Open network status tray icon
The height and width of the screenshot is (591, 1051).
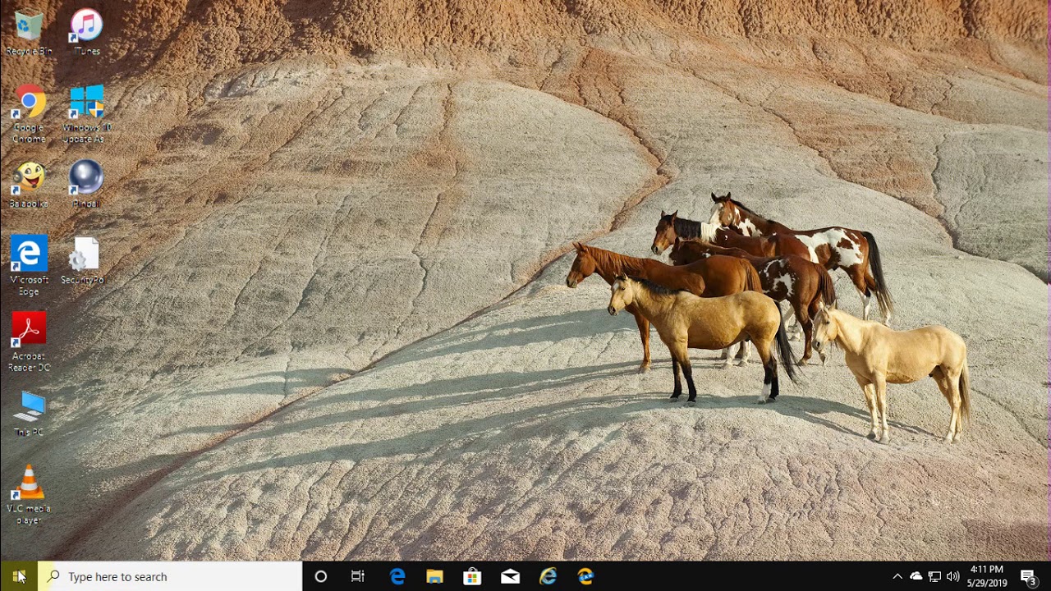[934, 576]
